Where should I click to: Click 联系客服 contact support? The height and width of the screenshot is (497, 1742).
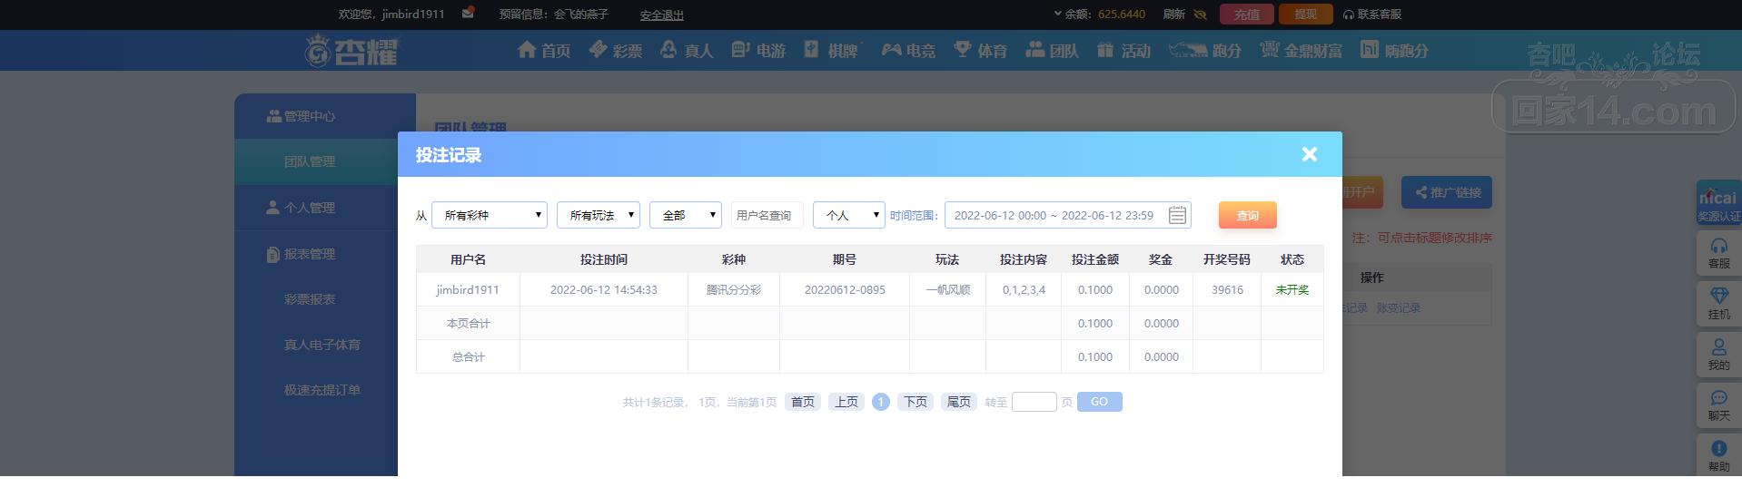coord(1372,15)
